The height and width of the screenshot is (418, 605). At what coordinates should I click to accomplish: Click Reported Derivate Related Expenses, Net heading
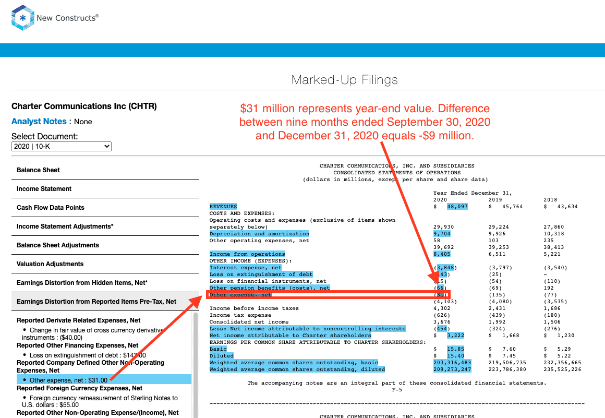click(78, 320)
